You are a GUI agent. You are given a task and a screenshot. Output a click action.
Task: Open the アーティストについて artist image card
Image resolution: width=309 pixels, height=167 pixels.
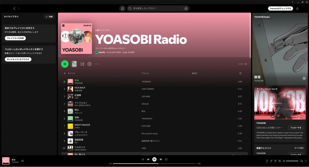(280, 103)
